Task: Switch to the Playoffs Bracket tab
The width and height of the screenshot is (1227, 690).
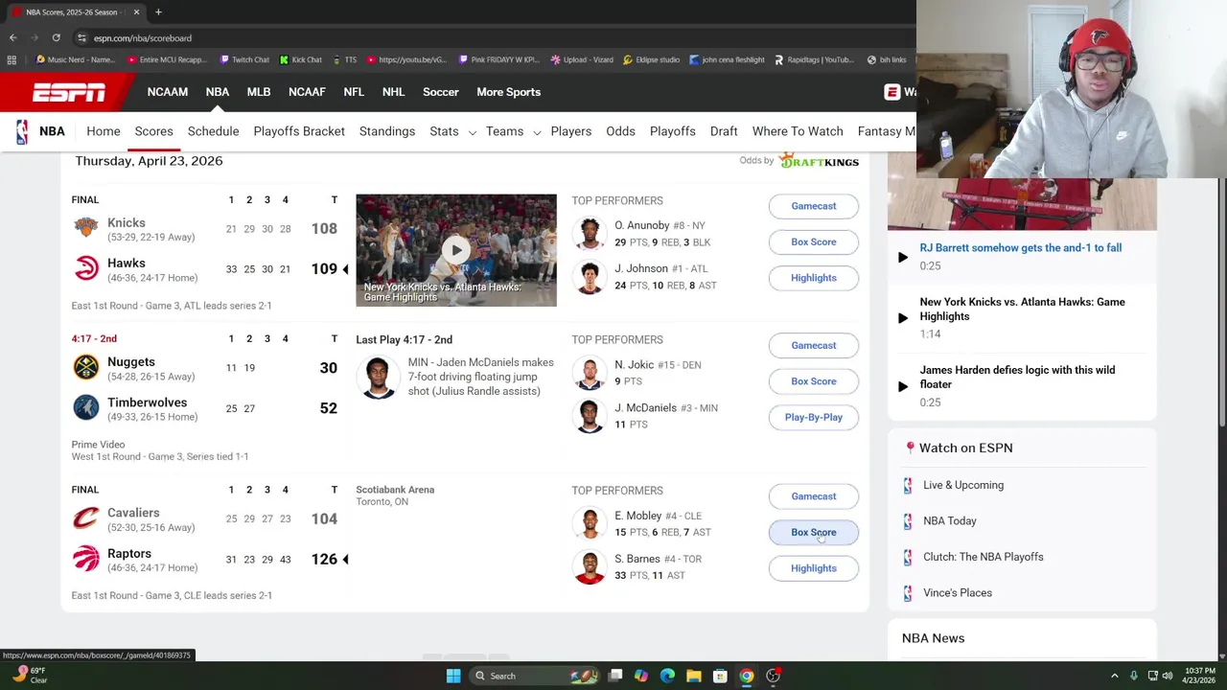Action: pos(299,131)
